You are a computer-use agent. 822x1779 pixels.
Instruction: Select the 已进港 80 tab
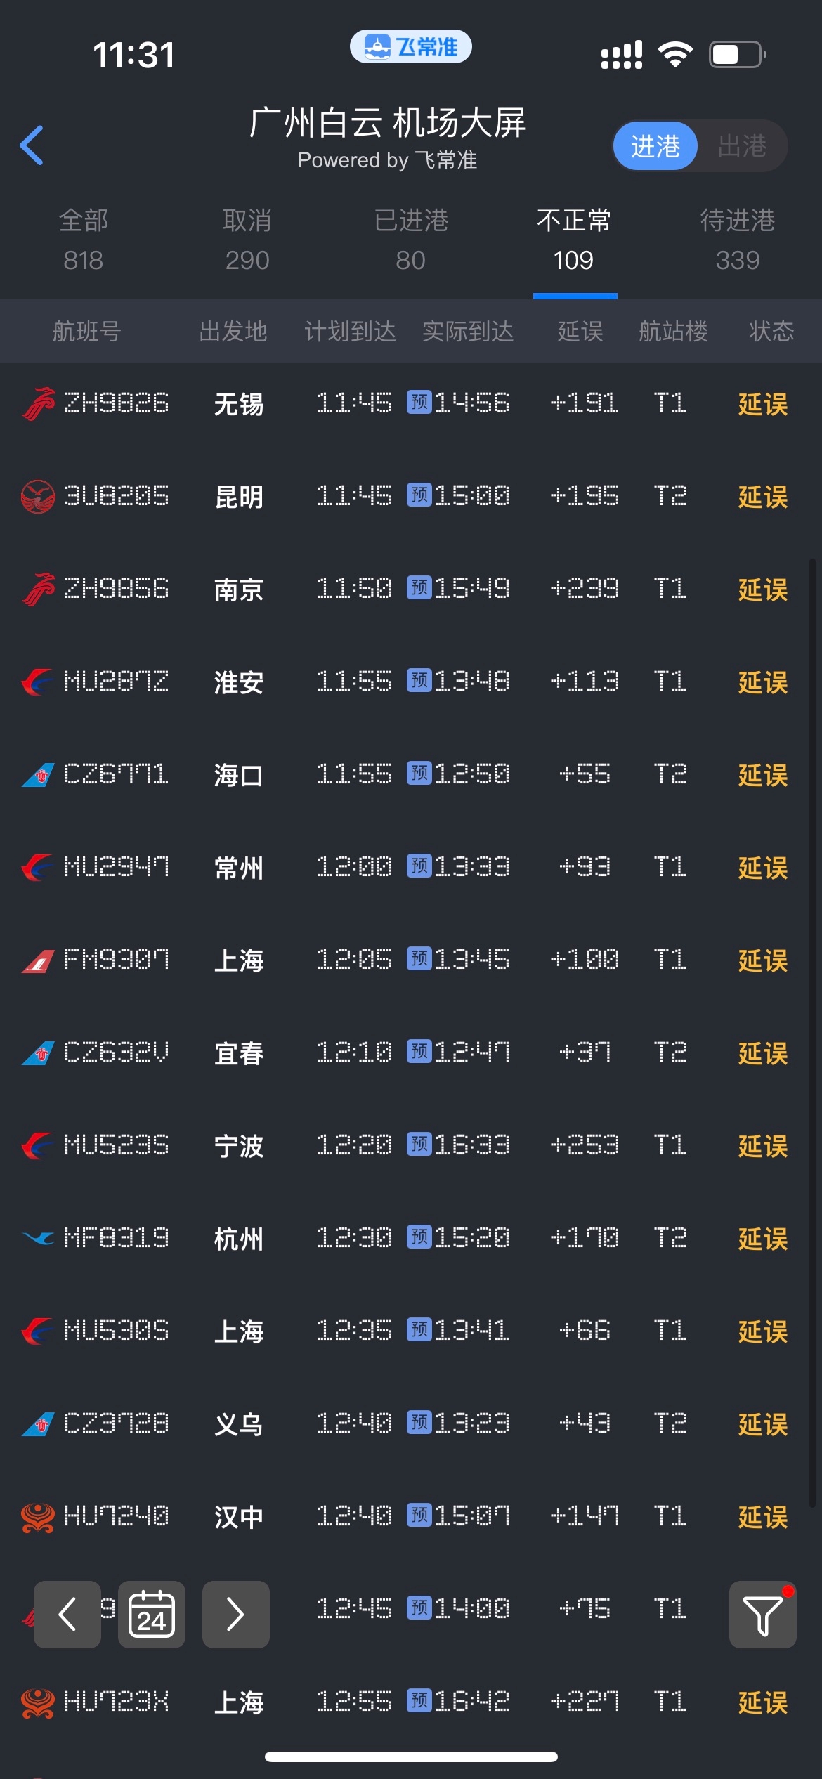click(x=411, y=240)
